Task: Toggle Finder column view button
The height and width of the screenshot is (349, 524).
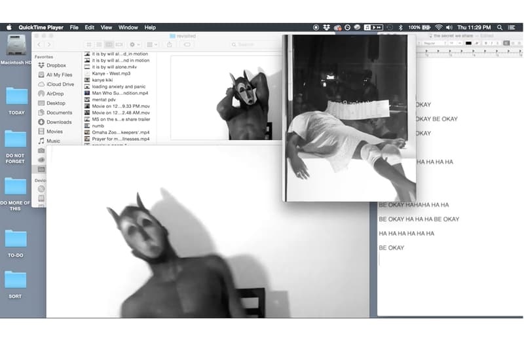Action: (109, 45)
